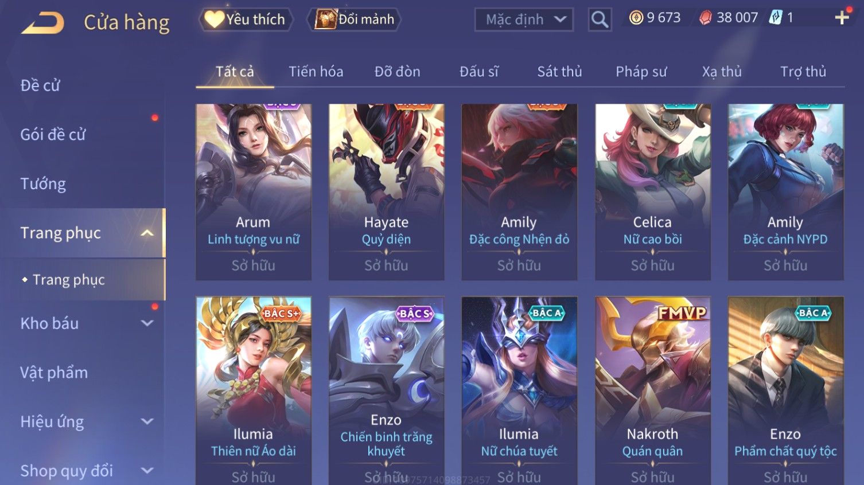Open the Tướng sidebar category
The width and height of the screenshot is (864, 485).
click(x=43, y=184)
